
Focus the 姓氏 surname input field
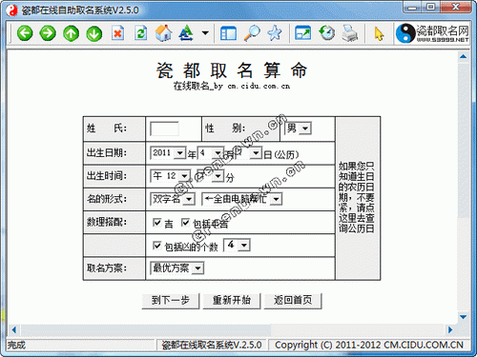[164, 129]
